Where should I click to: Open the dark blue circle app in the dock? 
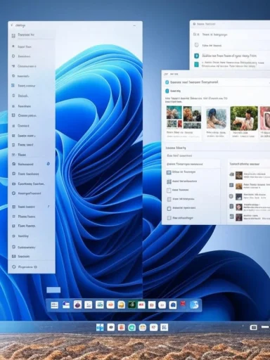pos(173,305)
